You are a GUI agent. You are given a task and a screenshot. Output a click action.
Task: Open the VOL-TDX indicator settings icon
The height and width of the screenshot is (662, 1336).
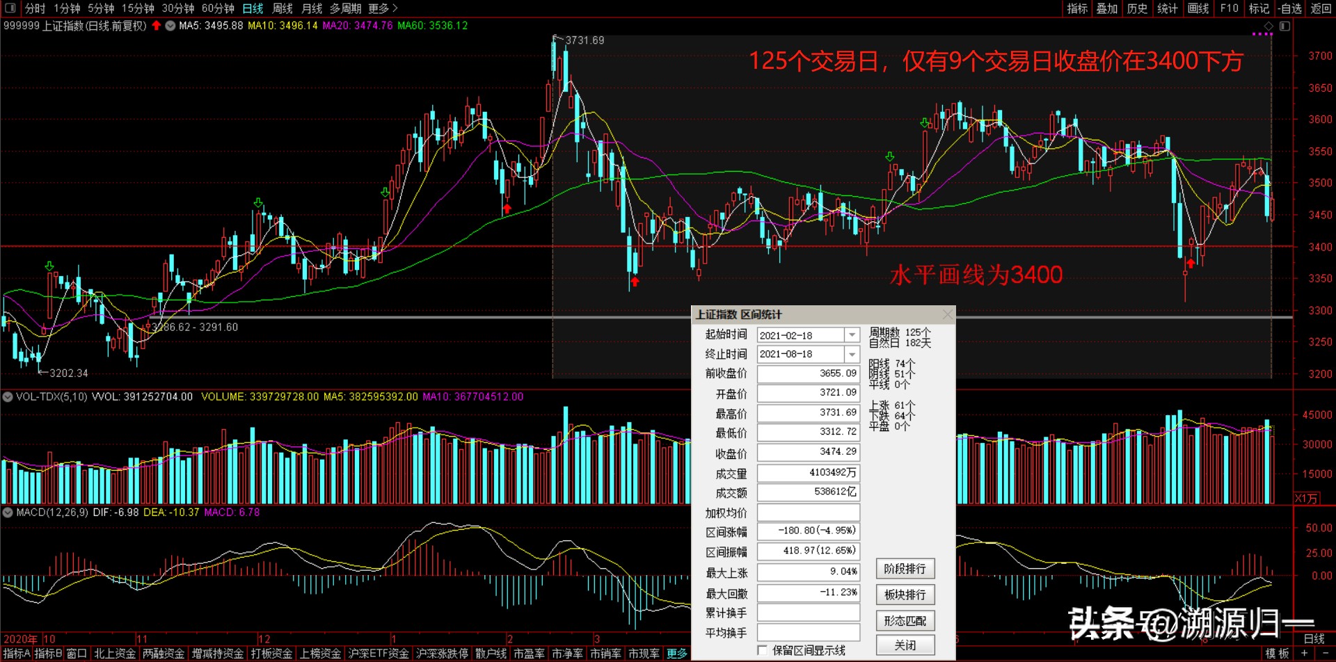click(8, 397)
